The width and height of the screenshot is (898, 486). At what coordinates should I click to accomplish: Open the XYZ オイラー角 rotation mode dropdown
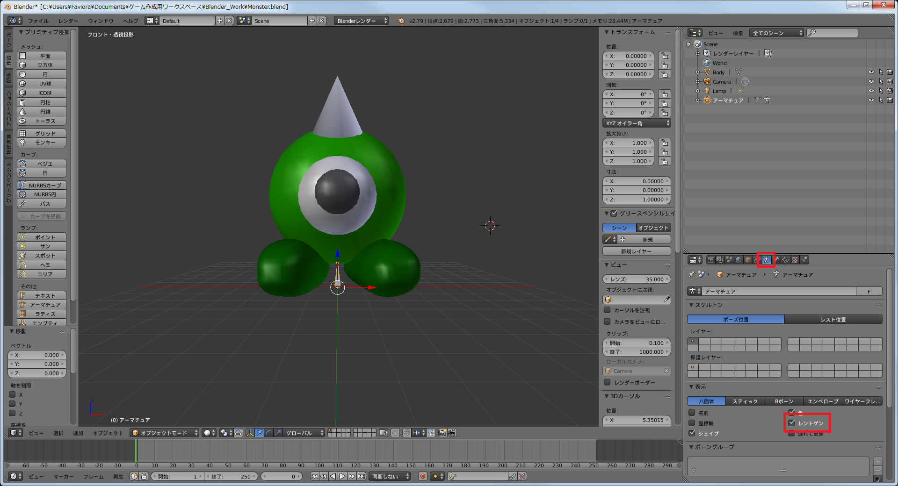[x=637, y=123]
